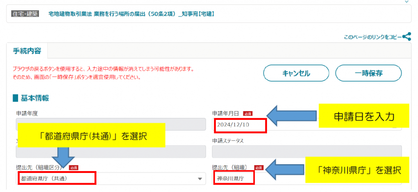Viewport: 418px width, 192px height.
Task: Click the 申請年度 label
Action: [x=27, y=114]
